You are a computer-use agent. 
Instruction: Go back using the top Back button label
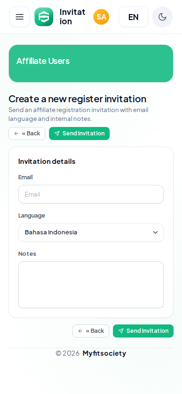pyautogui.click(x=31, y=134)
